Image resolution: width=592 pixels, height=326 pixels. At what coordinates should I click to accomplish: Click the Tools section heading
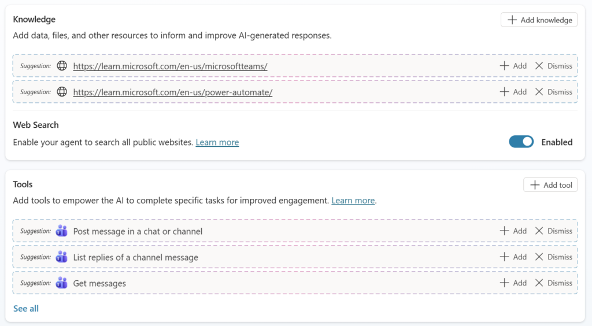(x=23, y=184)
